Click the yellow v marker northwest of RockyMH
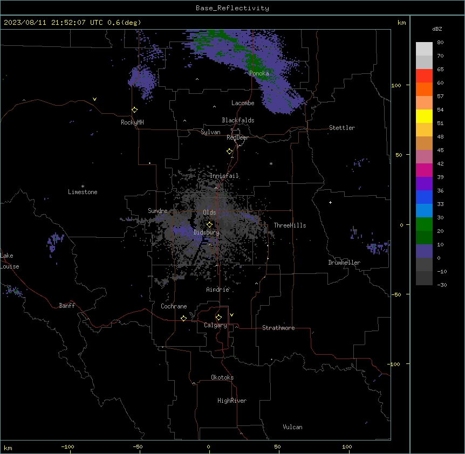465x454 pixels. [x=94, y=99]
